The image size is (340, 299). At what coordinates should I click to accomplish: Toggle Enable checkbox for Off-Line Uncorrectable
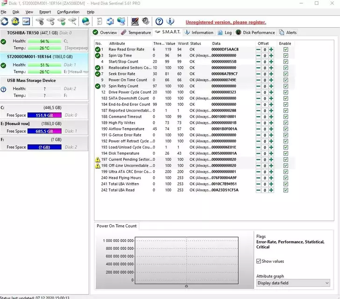pyautogui.click(x=286, y=166)
